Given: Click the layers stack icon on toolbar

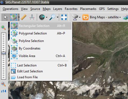Looking at the screenshot, I should pos(125,17).
